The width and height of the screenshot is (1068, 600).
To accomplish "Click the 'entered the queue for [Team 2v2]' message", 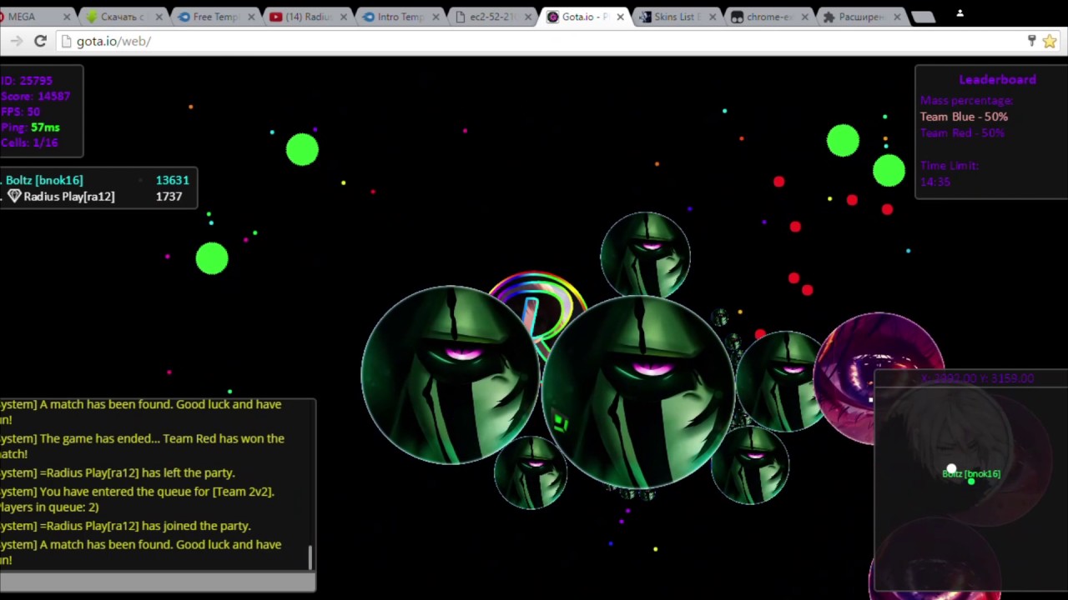I will point(137,499).
